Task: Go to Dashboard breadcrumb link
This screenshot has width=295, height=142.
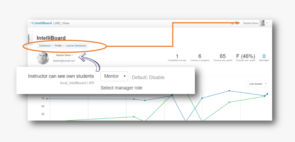Action: (45, 46)
